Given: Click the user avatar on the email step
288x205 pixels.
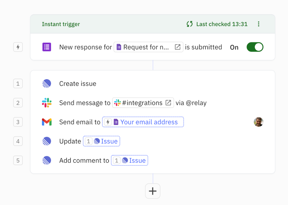Looking at the screenshot, I should [259, 122].
